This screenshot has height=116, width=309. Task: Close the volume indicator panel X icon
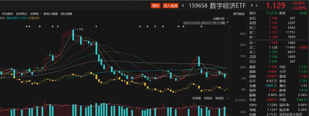[227, 98]
